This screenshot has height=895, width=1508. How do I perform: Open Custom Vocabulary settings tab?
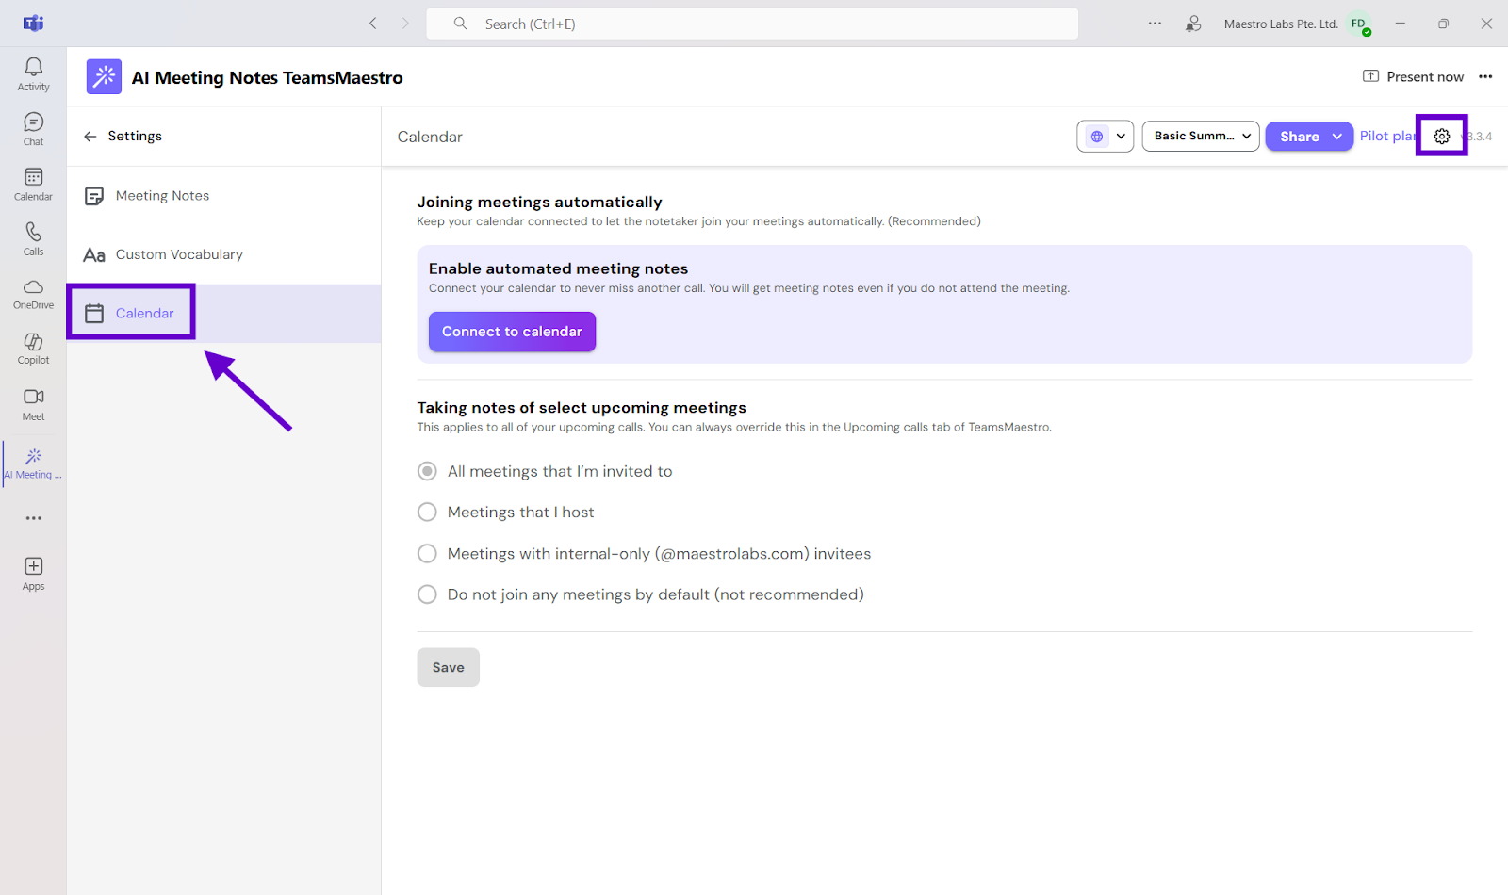[x=224, y=255]
